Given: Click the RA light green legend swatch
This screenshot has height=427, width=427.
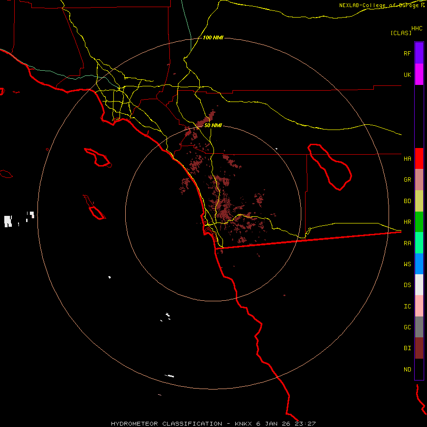Looking at the screenshot, I should pyautogui.click(x=419, y=243).
